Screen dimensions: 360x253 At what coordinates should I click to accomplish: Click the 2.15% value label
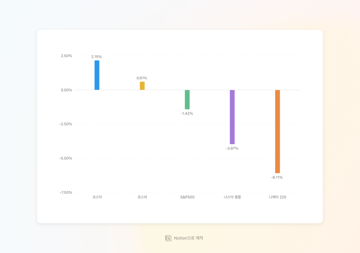[96, 57]
